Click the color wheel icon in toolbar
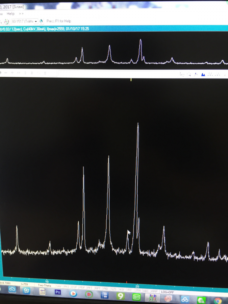228x304 pixels. coord(7,22)
